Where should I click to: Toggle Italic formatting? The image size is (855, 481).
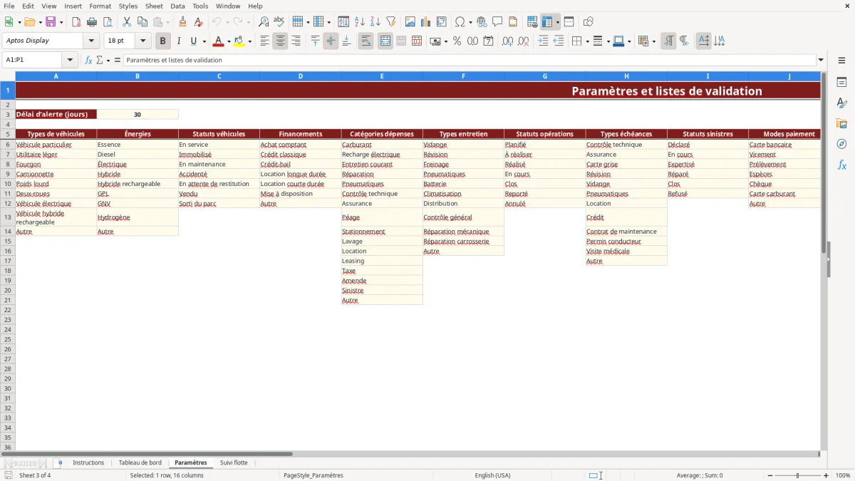click(179, 41)
